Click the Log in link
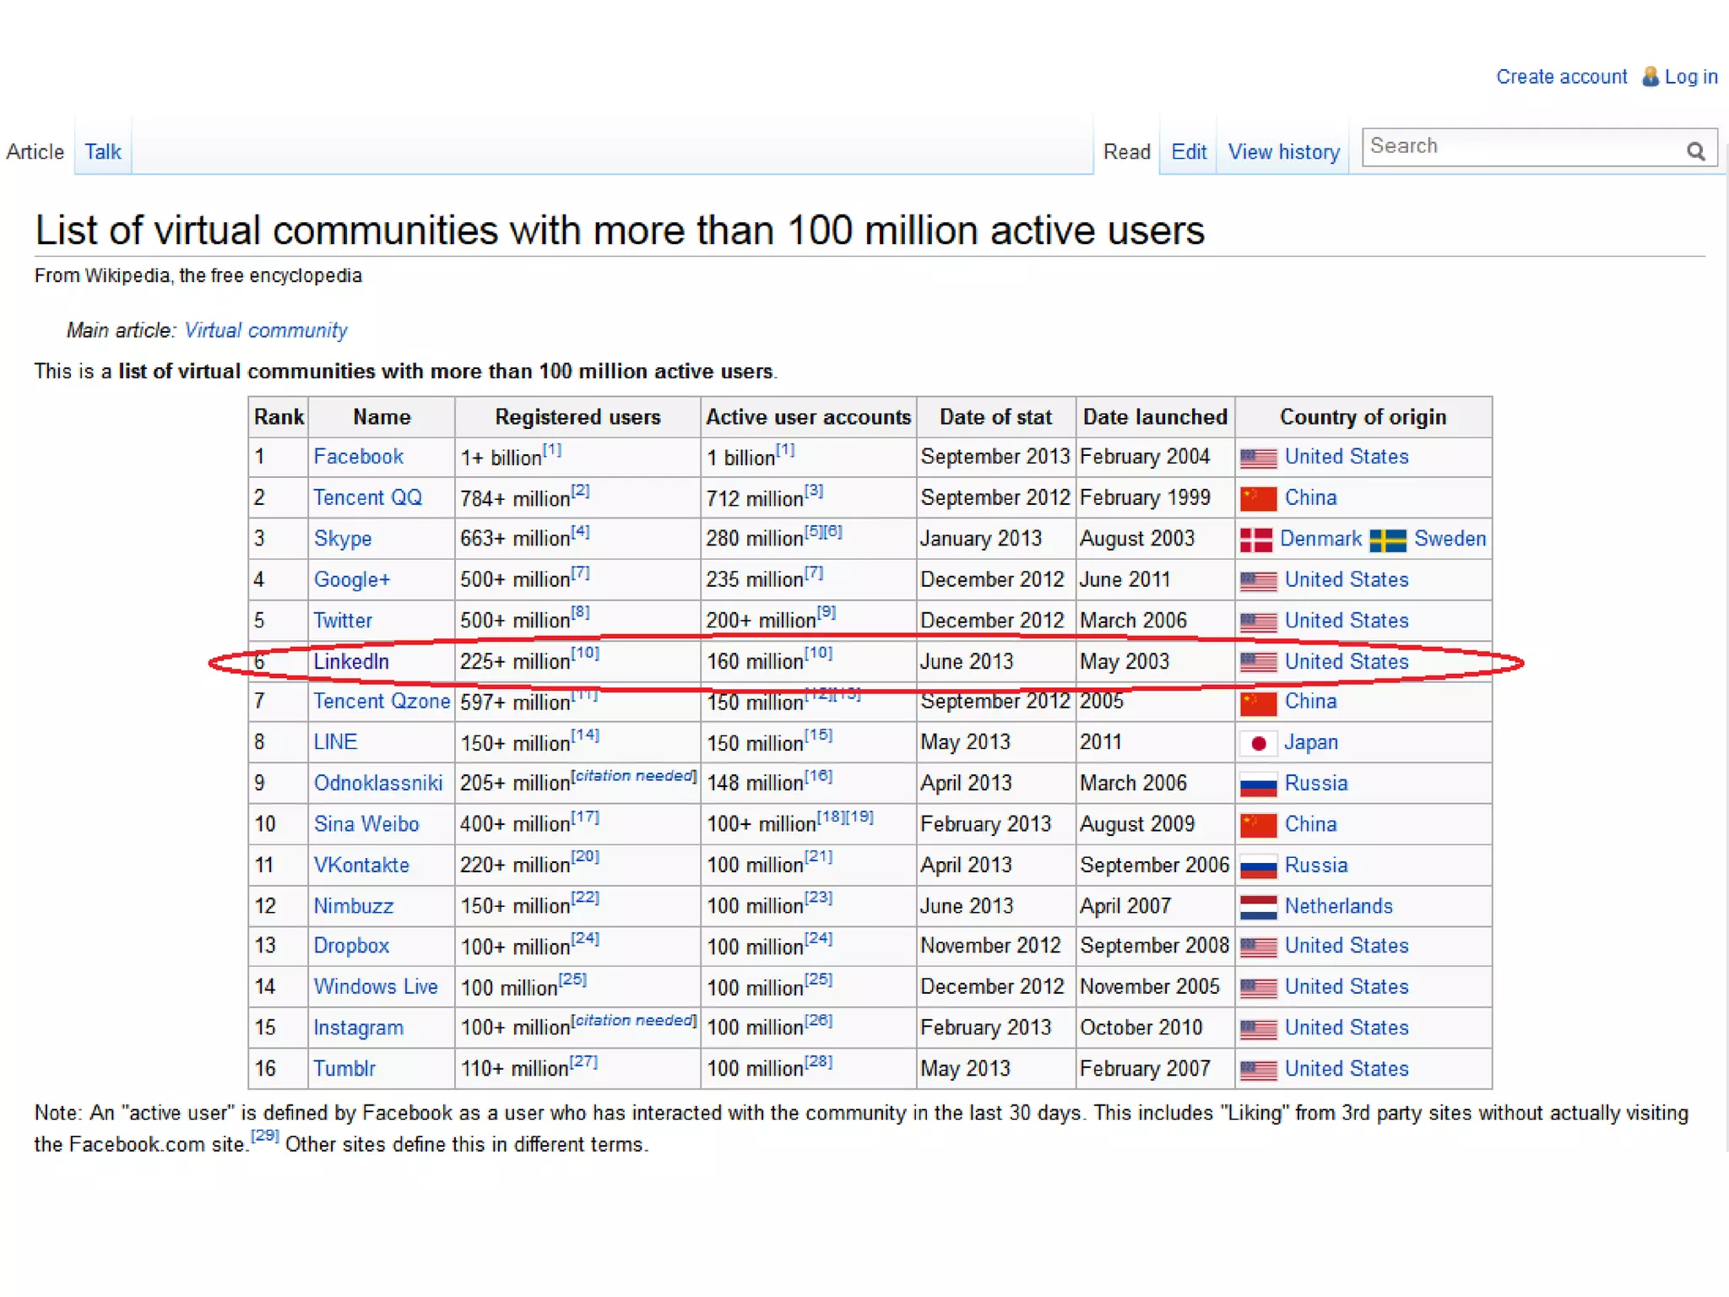Screen dimensions: 1729x1297 pyautogui.click(x=1690, y=77)
